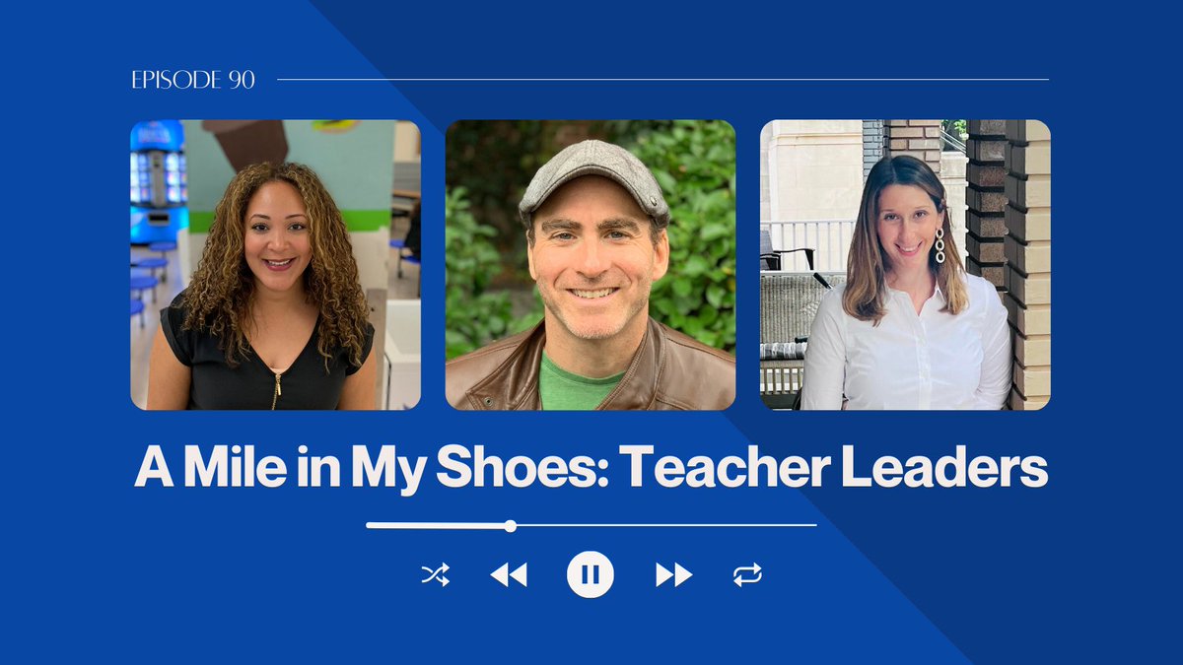The width and height of the screenshot is (1183, 665).
Task: Click the progress bar playhead knob
Action: [x=510, y=526]
